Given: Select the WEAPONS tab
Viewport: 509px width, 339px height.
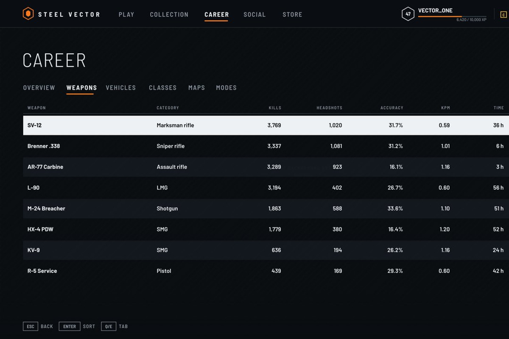Looking at the screenshot, I should (81, 88).
